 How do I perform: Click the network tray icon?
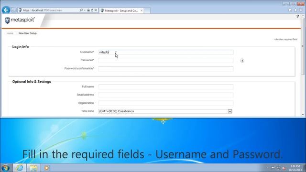(278, 168)
